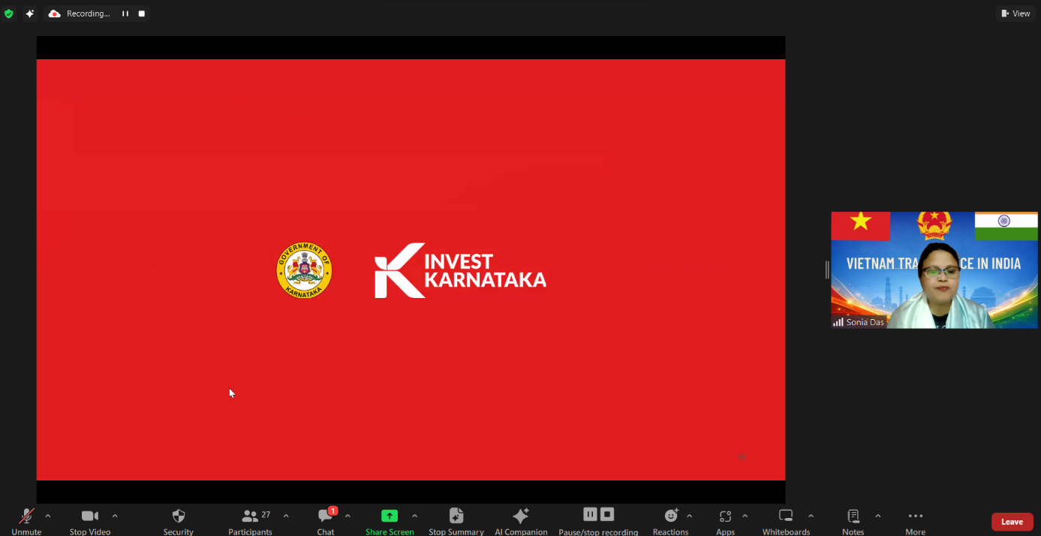Open the AI Companion sparkle icon at top
The height and width of the screenshot is (536, 1041).
tap(30, 14)
